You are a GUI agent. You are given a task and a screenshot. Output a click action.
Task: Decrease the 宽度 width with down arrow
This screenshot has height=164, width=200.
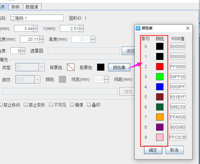(41, 41)
